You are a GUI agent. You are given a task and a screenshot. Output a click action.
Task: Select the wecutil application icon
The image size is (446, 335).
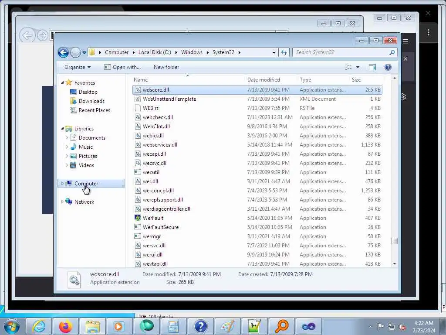[138, 172]
